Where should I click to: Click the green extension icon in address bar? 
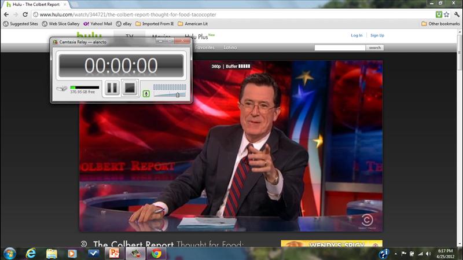(439, 14)
